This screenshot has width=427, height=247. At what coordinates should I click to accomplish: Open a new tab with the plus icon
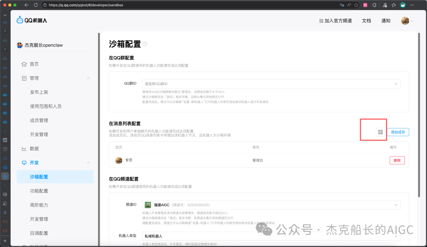coord(5,241)
